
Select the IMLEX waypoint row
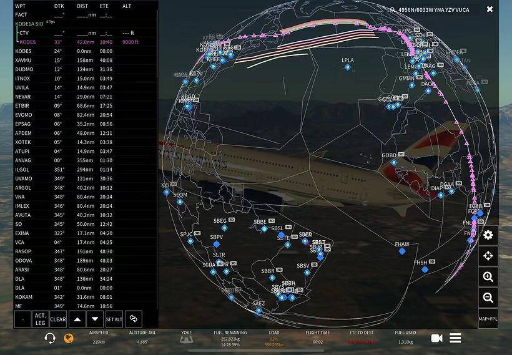point(85,207)
